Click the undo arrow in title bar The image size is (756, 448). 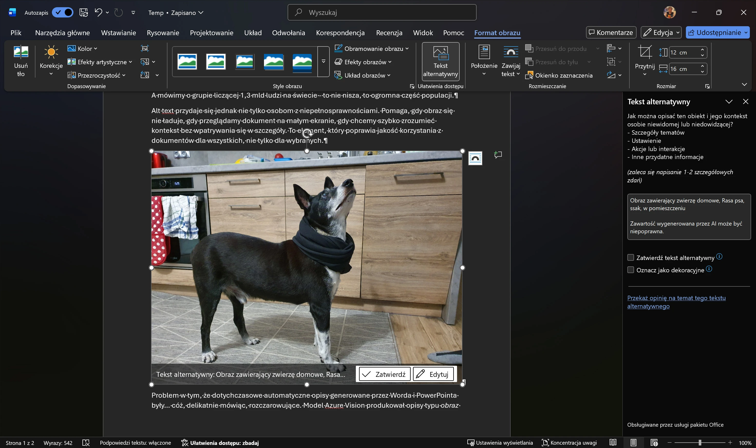pyautogui.click(x=98, y=12)
